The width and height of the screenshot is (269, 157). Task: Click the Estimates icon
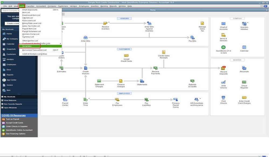[x=61, y=68]
